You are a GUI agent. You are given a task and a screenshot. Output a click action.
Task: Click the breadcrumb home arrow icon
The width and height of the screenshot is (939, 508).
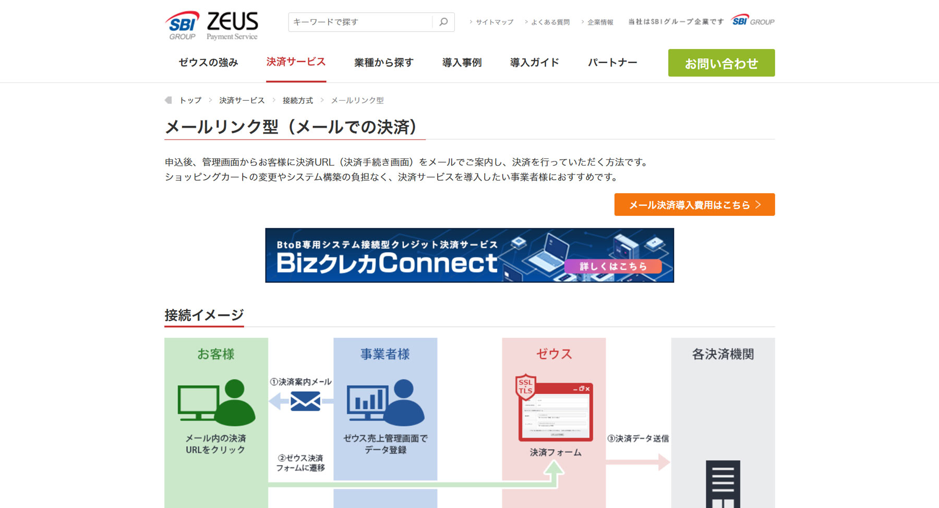168,100
